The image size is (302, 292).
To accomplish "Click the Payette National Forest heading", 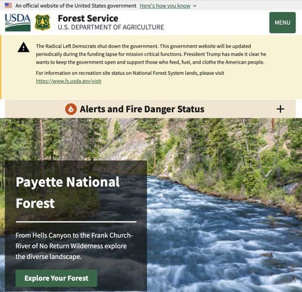I will [68, 192].
